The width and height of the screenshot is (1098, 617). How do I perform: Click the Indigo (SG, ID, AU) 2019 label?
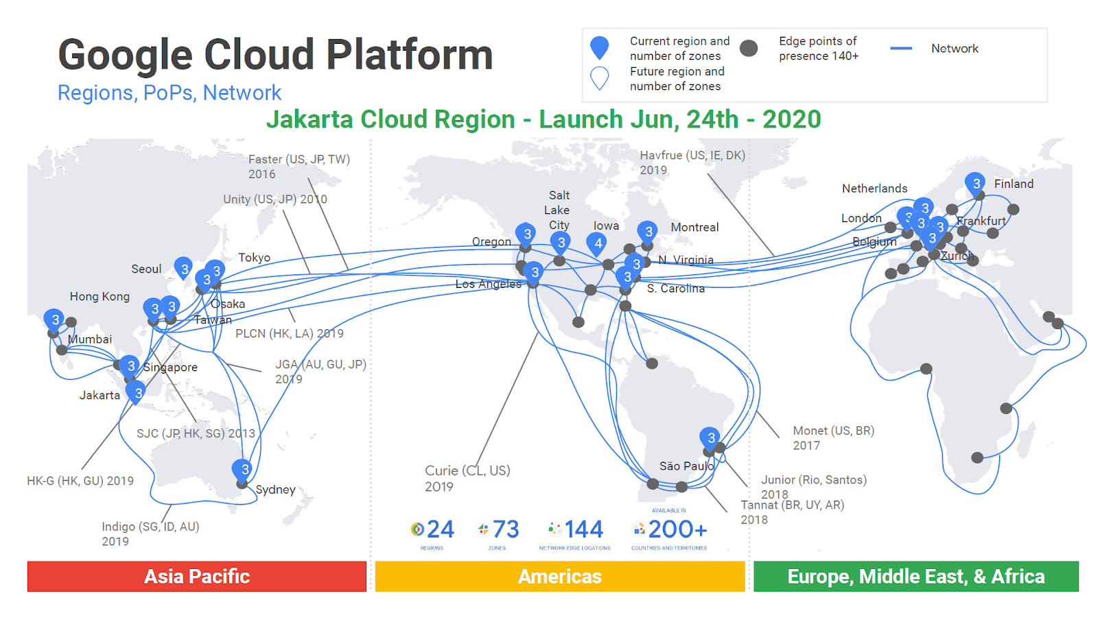tap(150, 534)
